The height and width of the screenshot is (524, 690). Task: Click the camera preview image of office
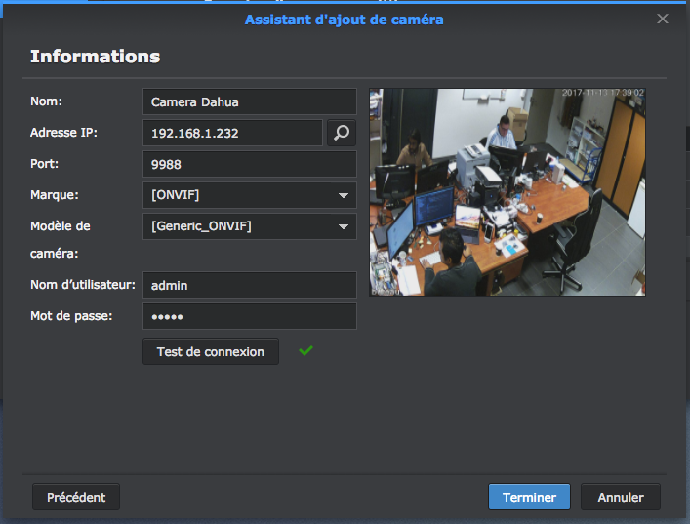507,192
